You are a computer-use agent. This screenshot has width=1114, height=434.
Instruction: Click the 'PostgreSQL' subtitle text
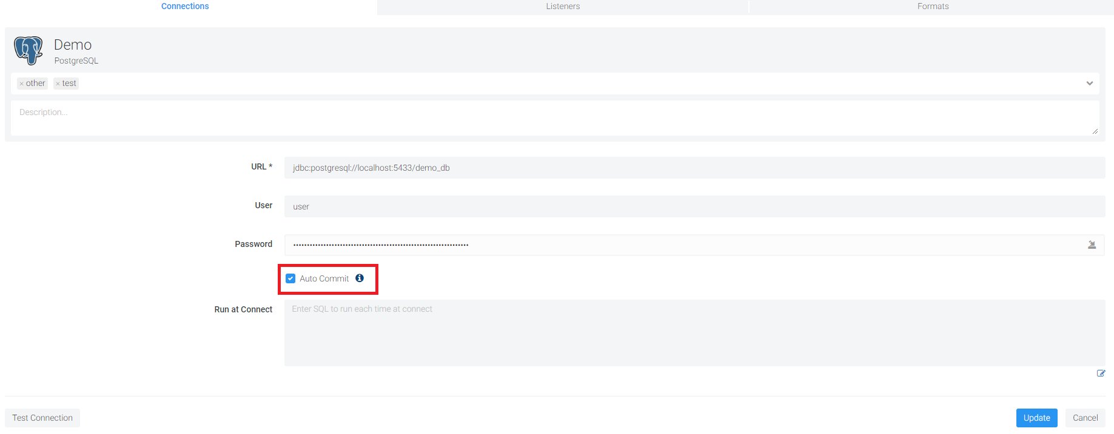(76, 61)
